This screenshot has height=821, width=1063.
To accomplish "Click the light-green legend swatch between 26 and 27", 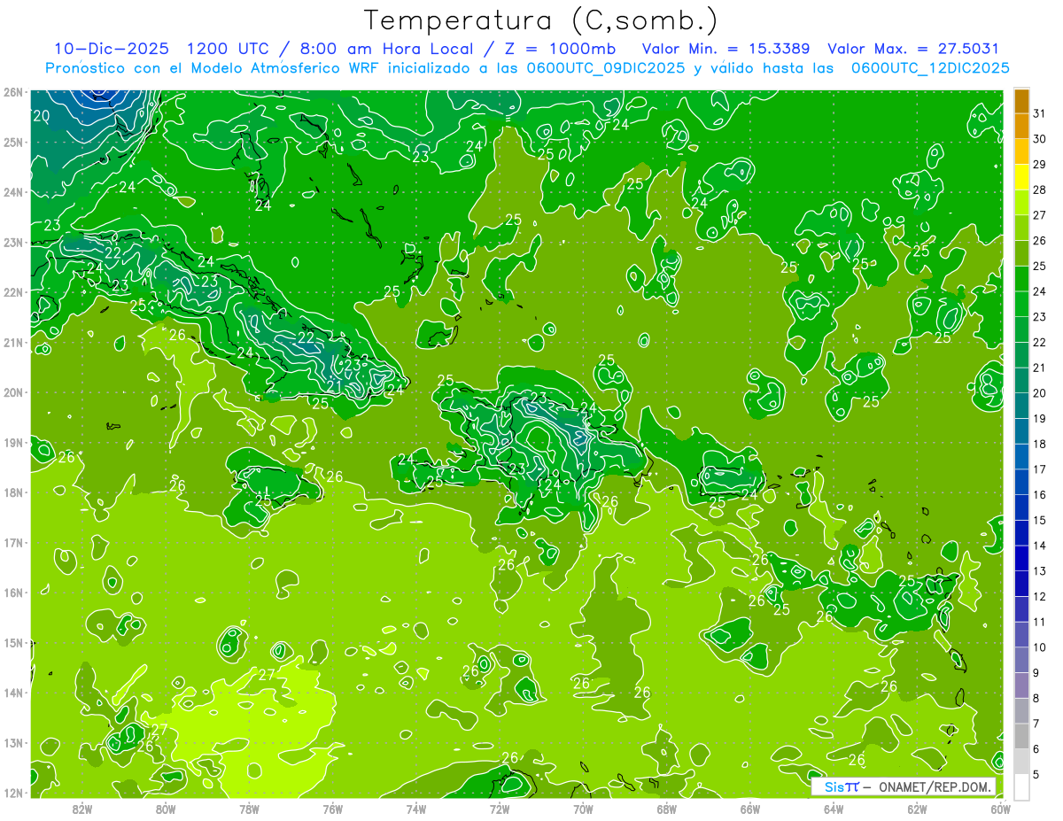I will (1021, 228).
